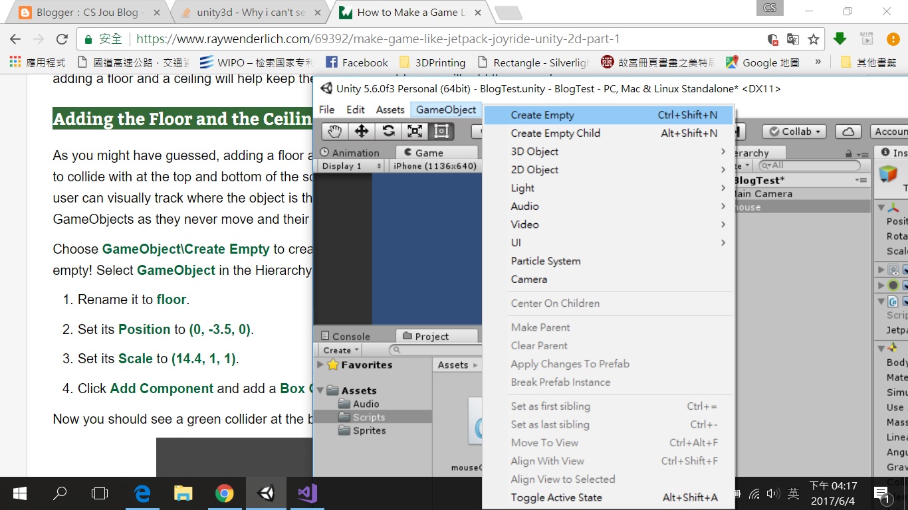Switch to Unity from the taskbar
This screenshot has width=908, height=510.
pos(267,493)
